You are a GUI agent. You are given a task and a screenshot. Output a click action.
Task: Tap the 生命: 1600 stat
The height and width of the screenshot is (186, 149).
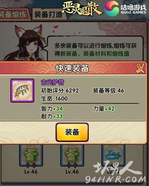coord(54,99)
